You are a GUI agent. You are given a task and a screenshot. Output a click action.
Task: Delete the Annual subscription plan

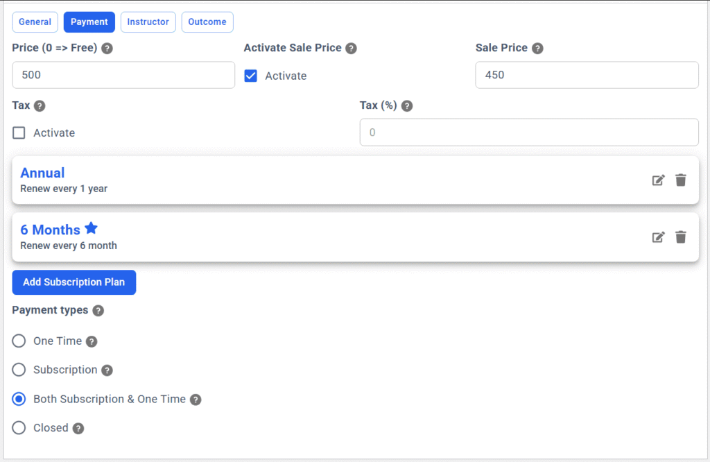pyautogui.click(x=681, y=180)
